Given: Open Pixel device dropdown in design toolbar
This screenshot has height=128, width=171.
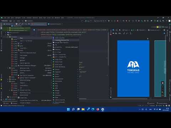Looking at the screenshot, I should pos(126,30).
